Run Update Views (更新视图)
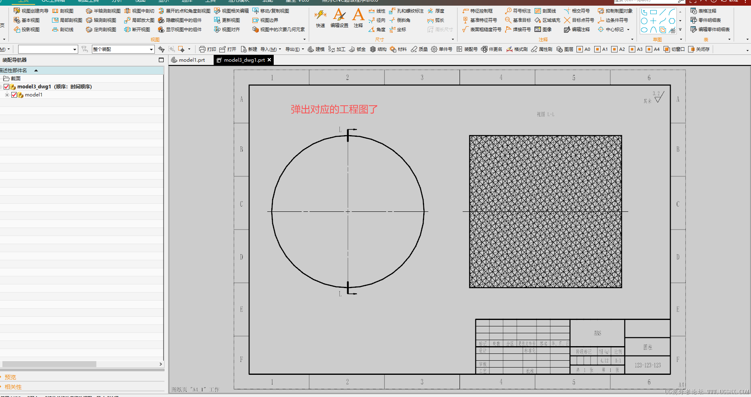This screenshot has width=751, height=397. point(227,20)
